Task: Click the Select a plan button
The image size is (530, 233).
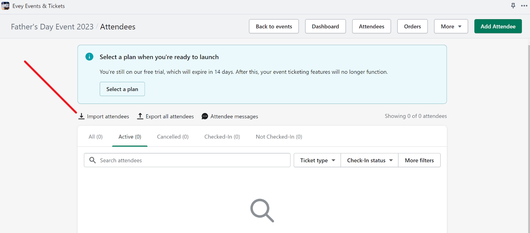Action: (122, 89)
